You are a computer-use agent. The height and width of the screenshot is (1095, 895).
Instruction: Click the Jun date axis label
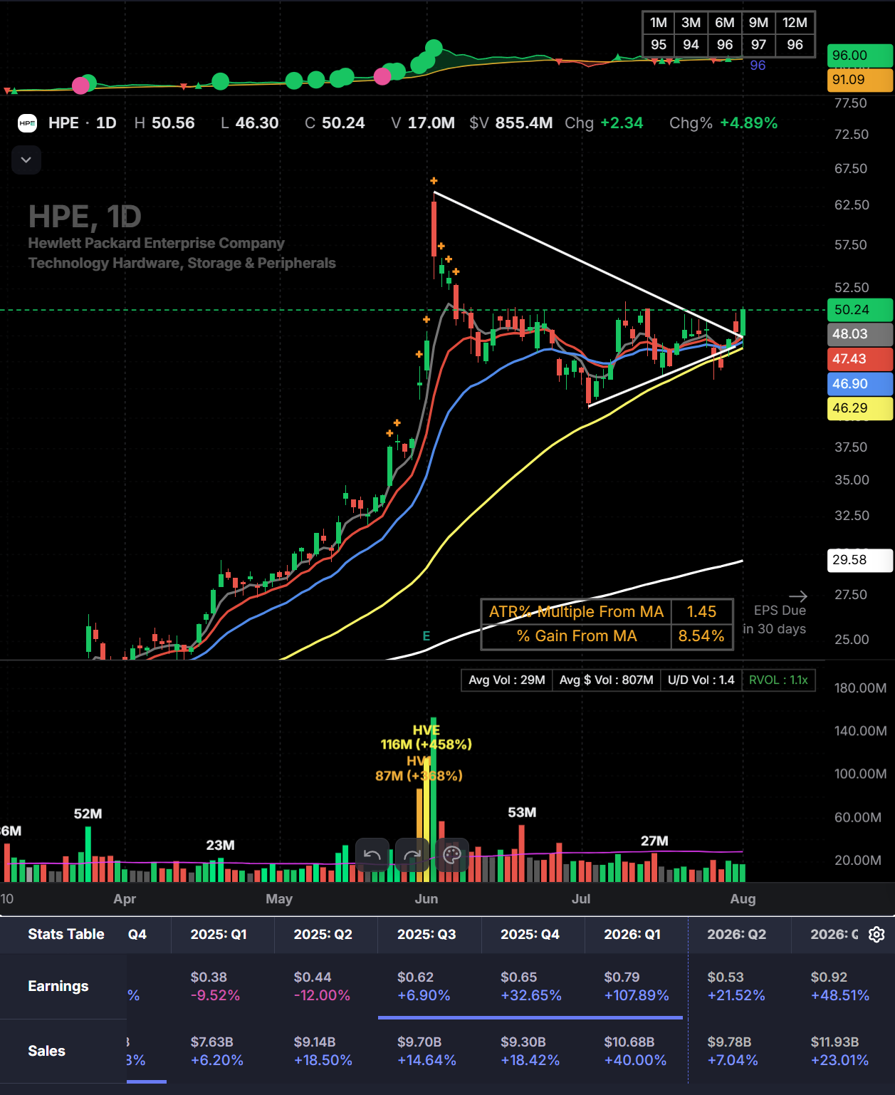(426, 898)
